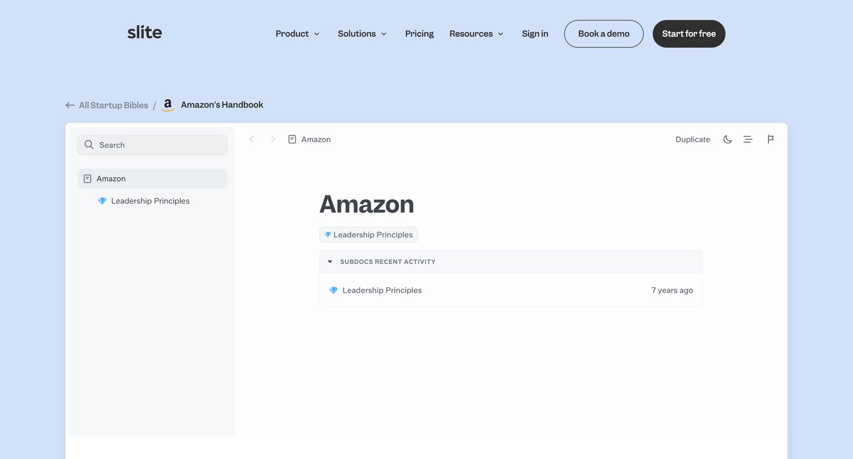Click Start for free button
The image size is (853, 459).
click(689, 34)
